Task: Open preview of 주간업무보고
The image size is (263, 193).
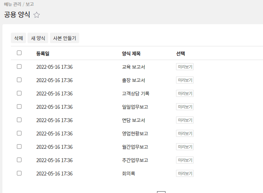Action: click(x=185, y=160)
